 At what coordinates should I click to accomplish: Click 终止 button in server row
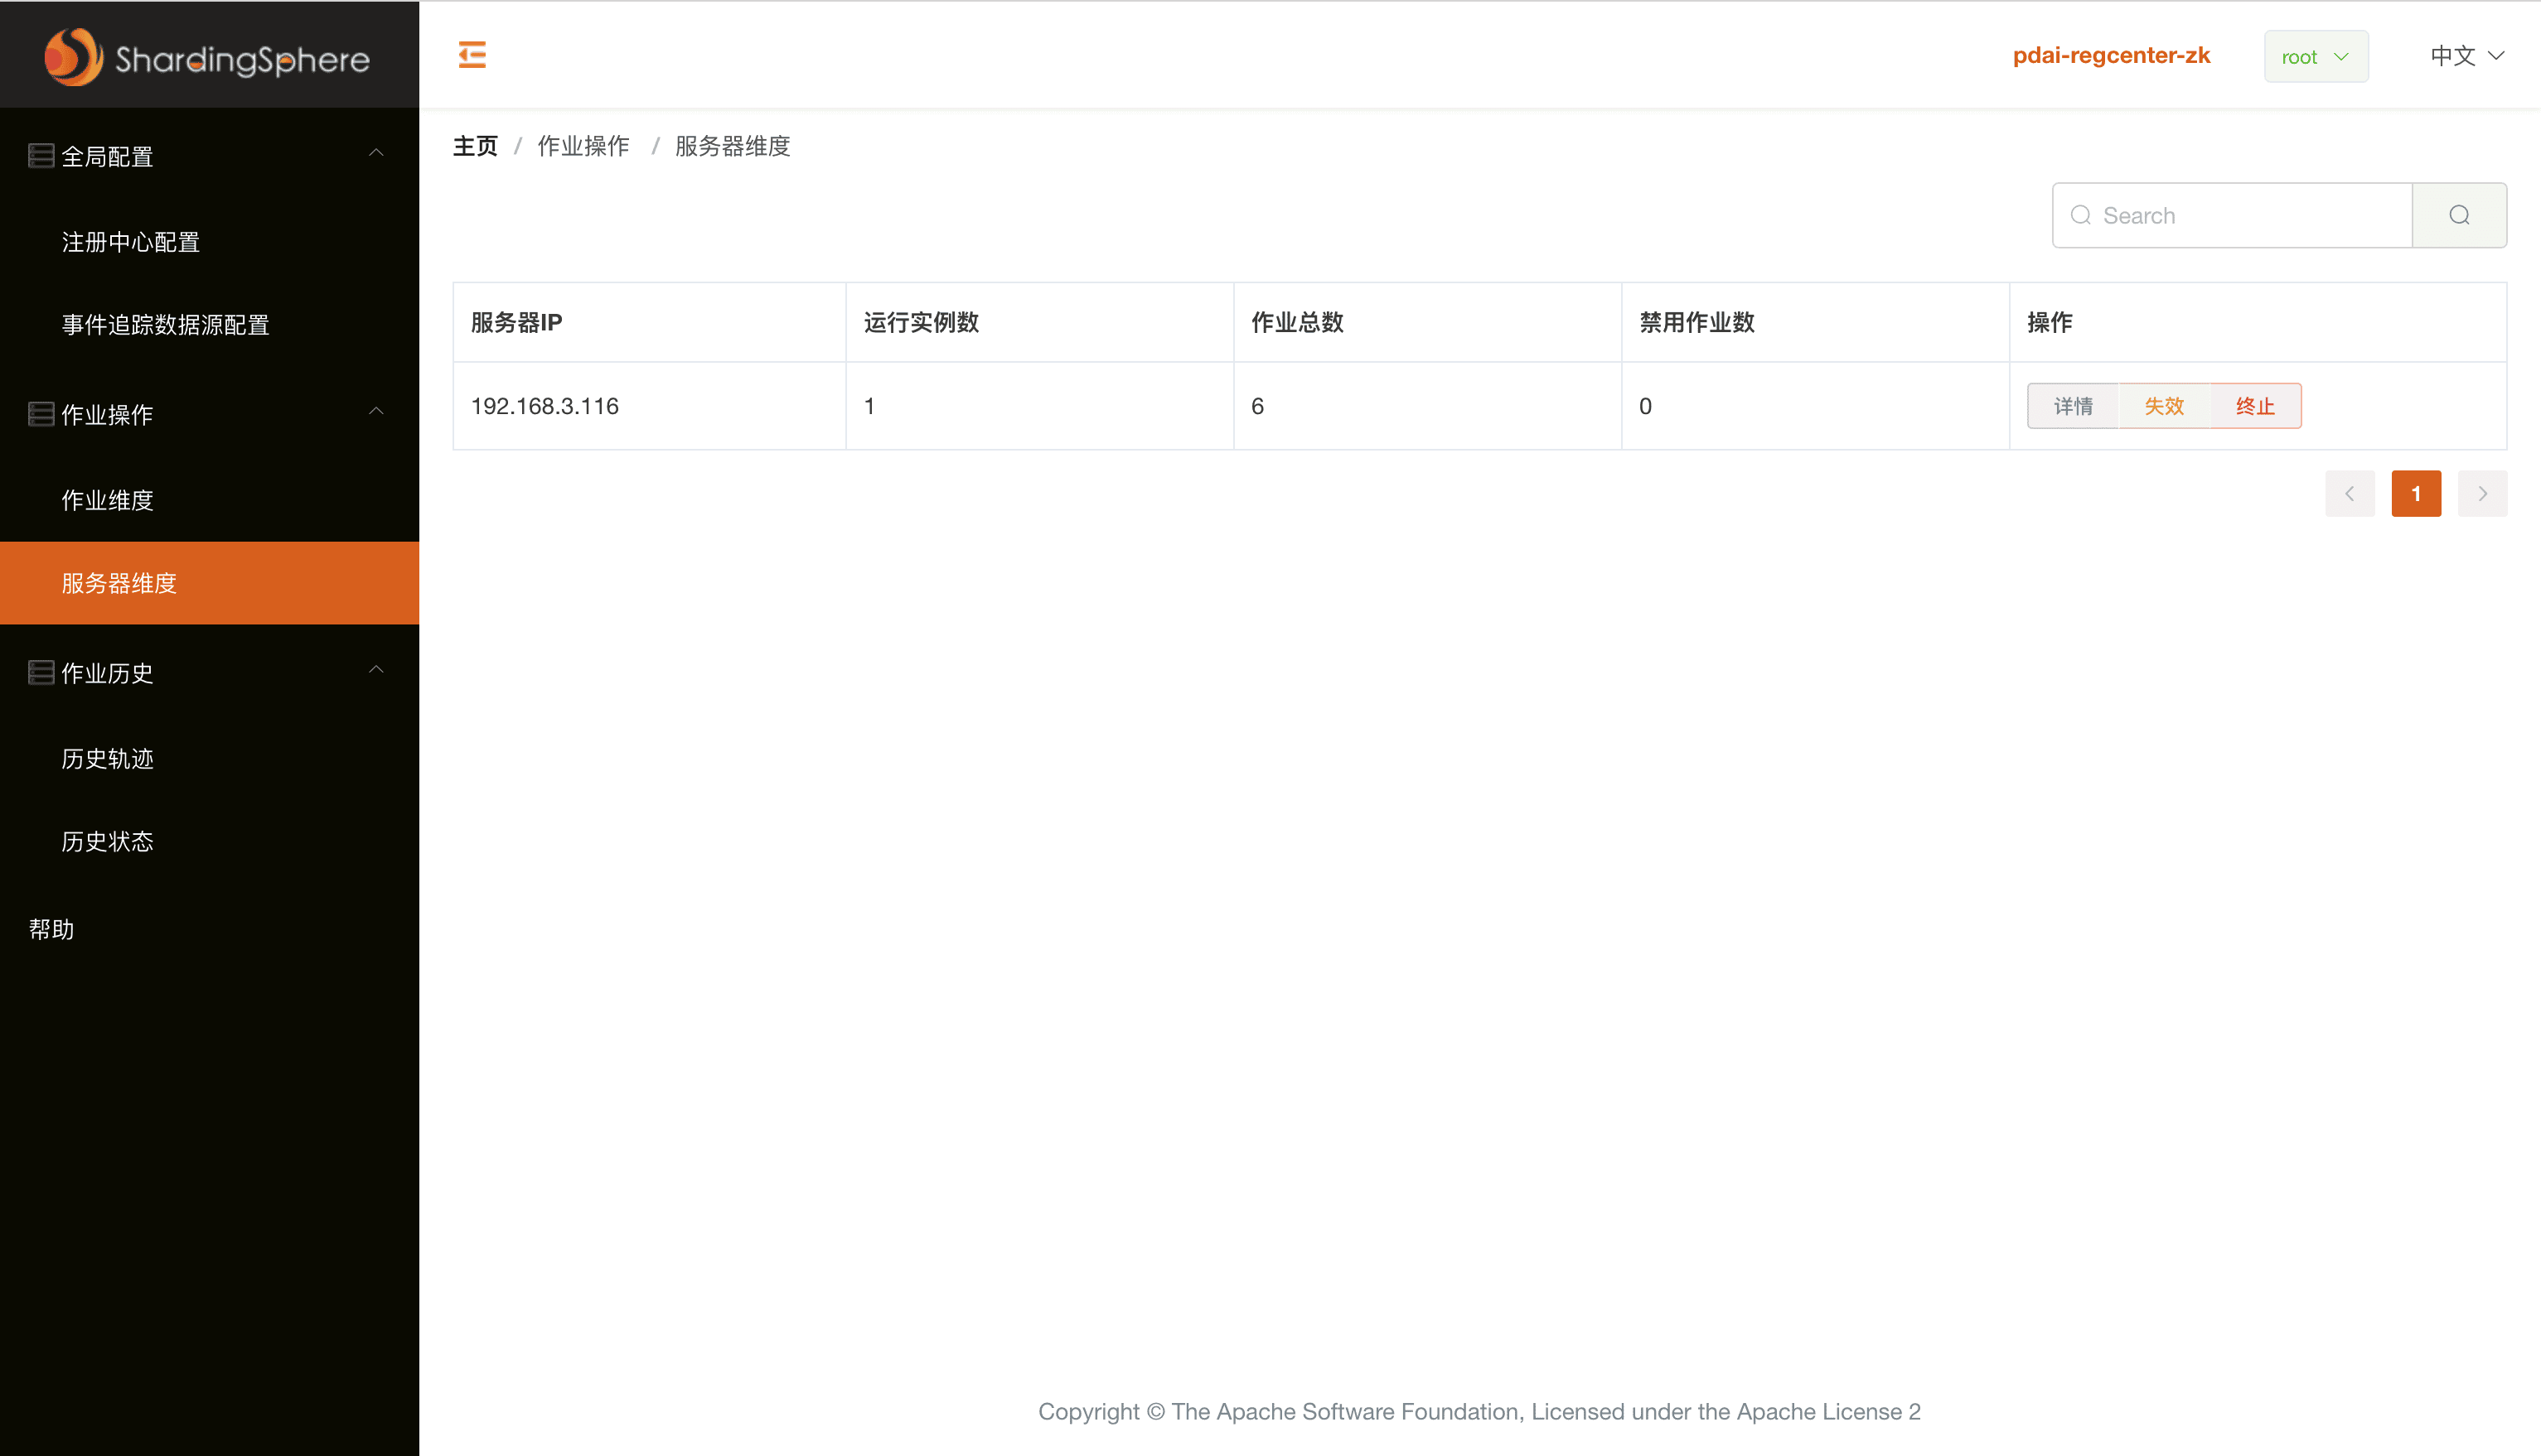click(2255, 406)
